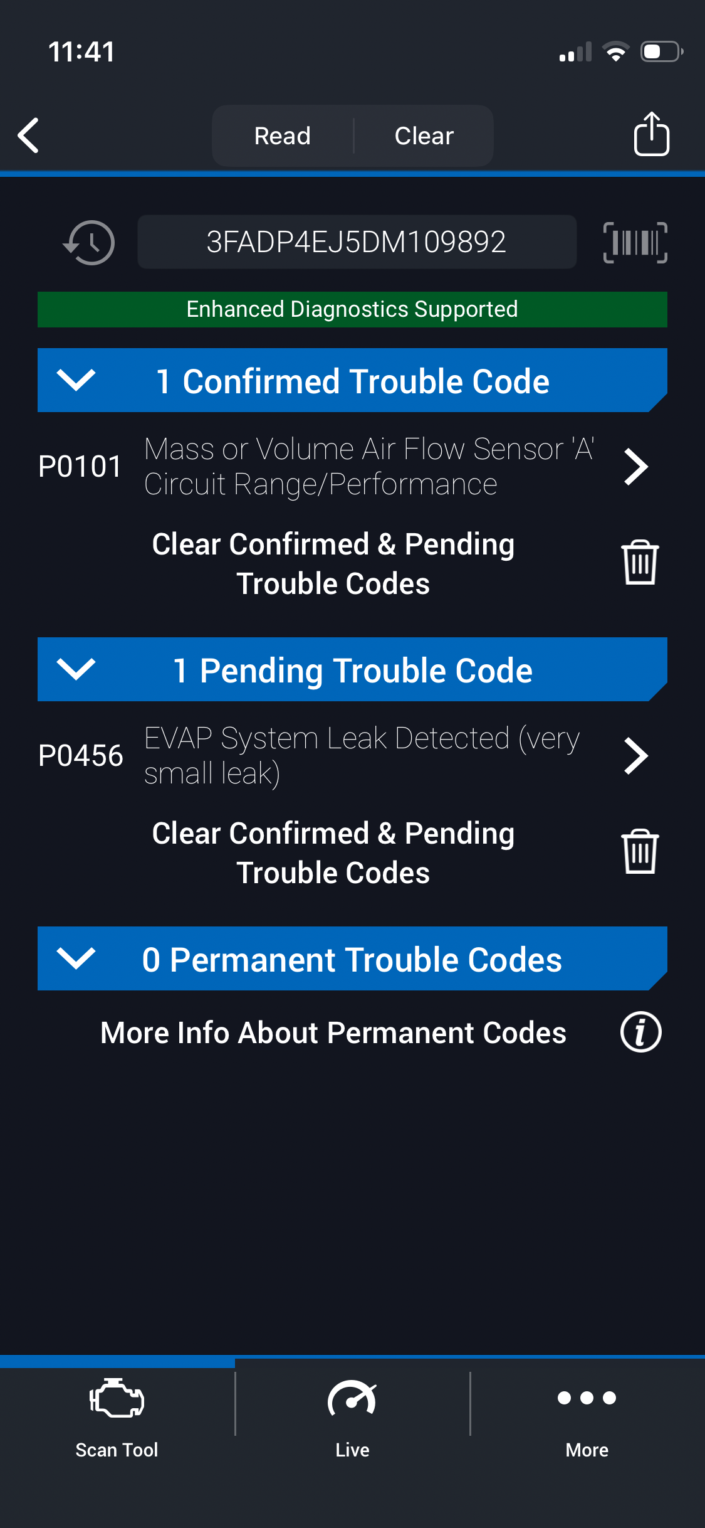Tap the VIN number field
Viewport: 705px width, 1528px height.
357,242
